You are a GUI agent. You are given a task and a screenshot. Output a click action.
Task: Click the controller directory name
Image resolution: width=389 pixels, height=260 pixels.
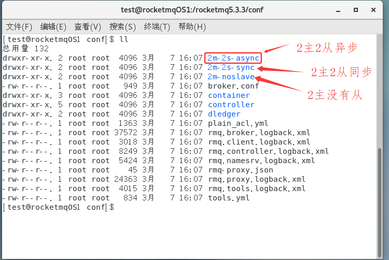231,105
